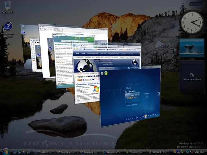Click the New snip button in Snipping Tool
Image resolution: width=207 pixels, height=155 pixels.
41,29
